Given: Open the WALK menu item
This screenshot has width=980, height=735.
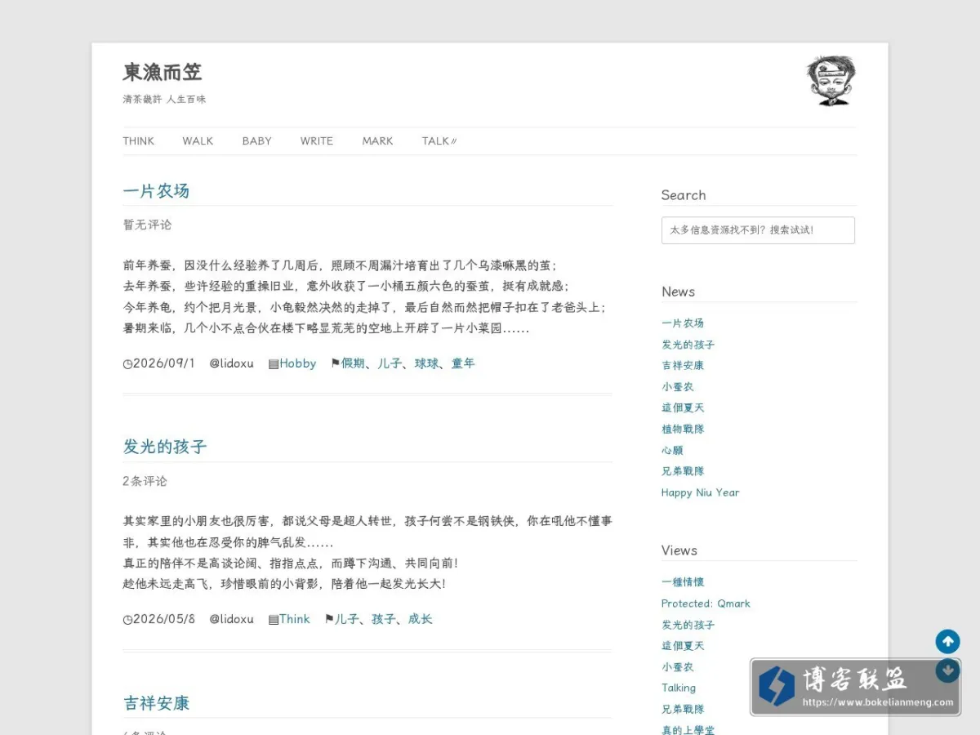Looking at the screenshot, I should pyautogui.click(x=198, y=141).
